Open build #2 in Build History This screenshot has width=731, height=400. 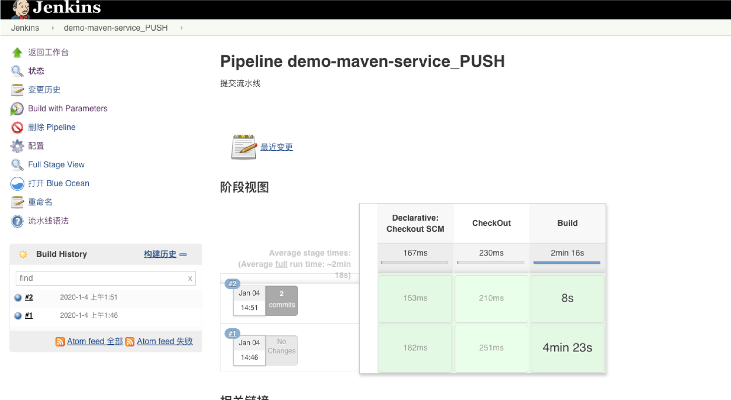[x=29, y=298]
